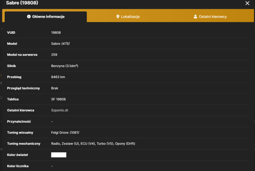Select the VUID value 19808
This screenshot has width=255, height=171.
(x=56, y=33)
